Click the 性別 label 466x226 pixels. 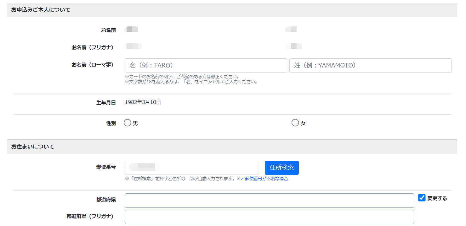click(111, 123)
